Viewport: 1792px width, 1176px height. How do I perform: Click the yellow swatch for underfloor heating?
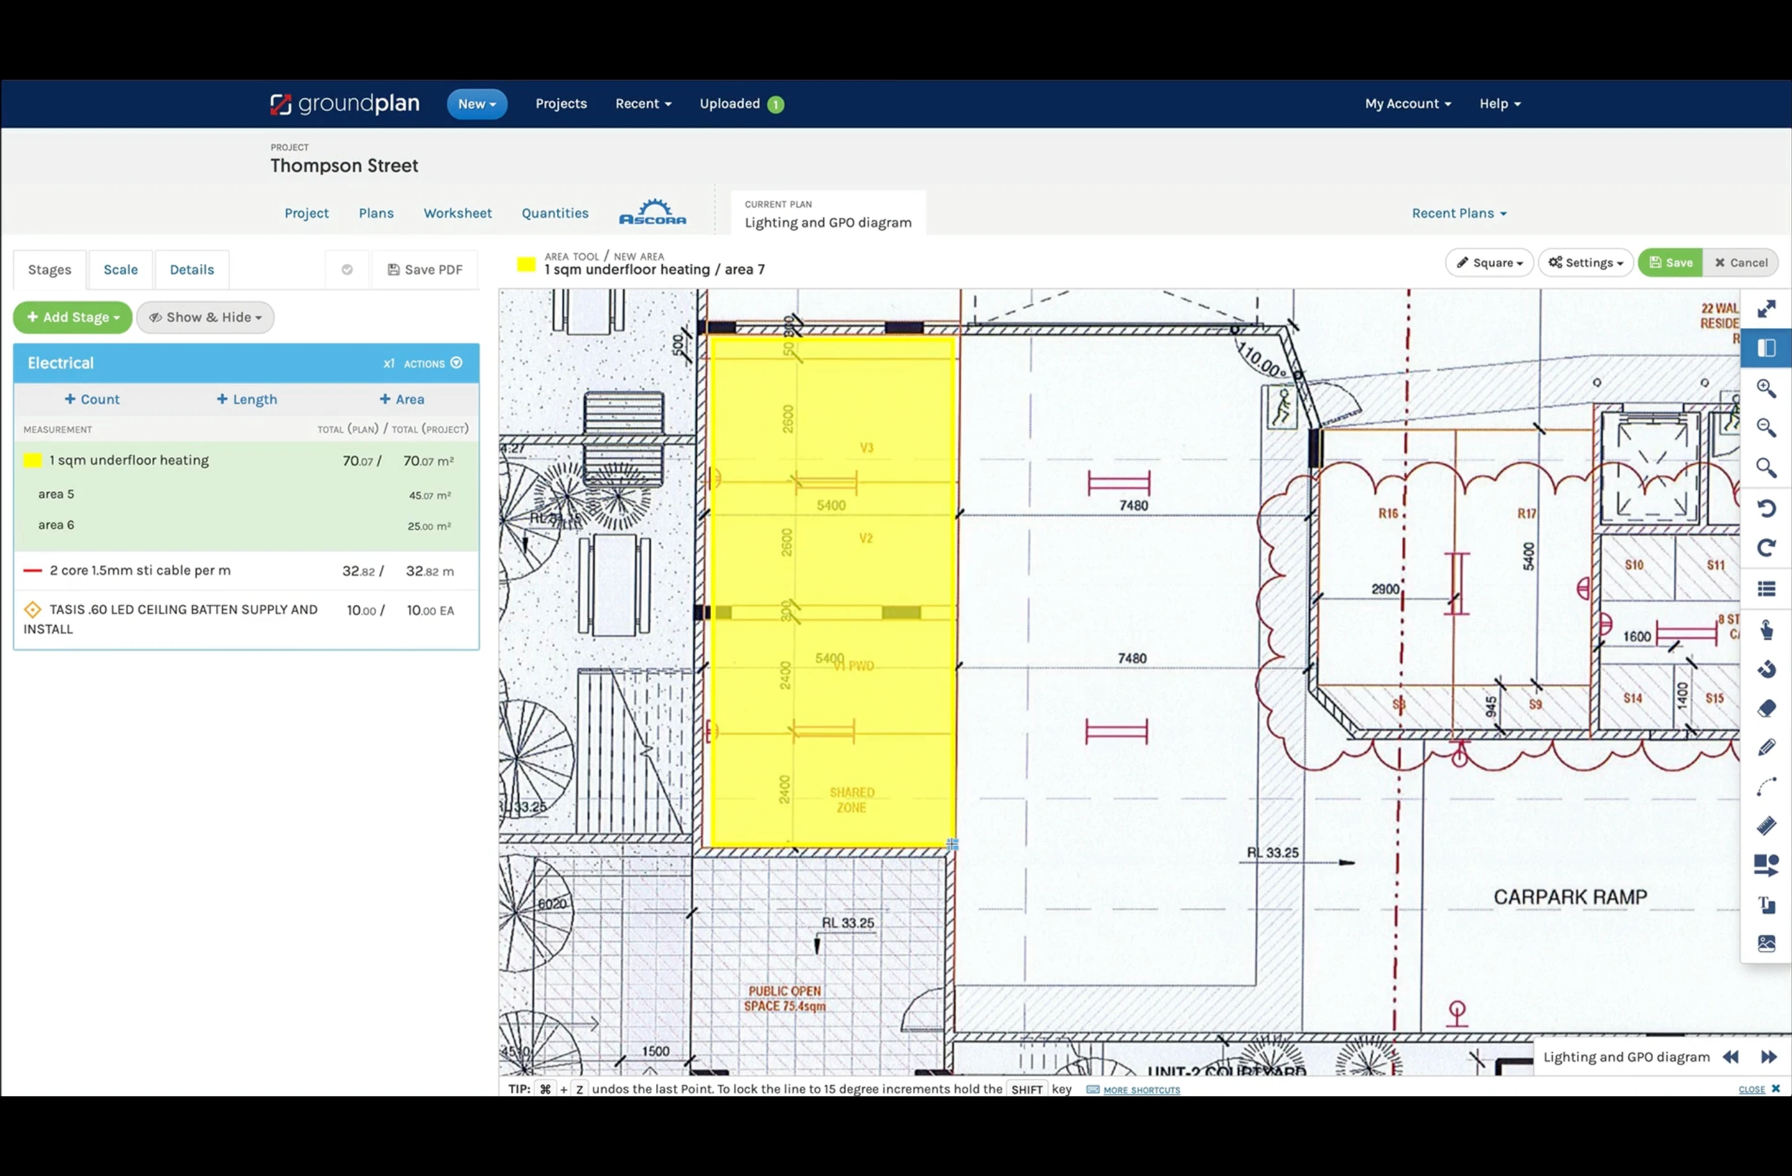[x=32, y=461]
